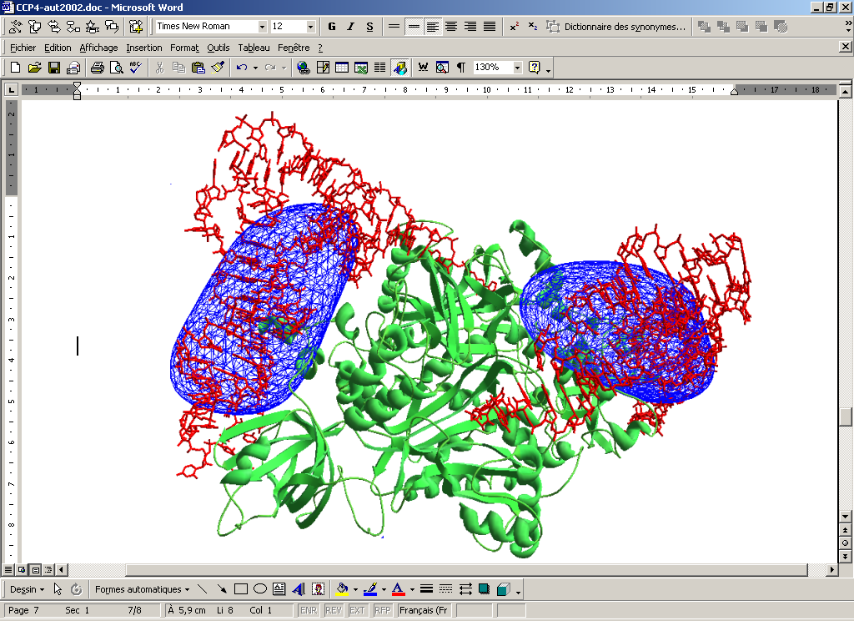
Task: Apply the red font color swatch
Action: 398,589
